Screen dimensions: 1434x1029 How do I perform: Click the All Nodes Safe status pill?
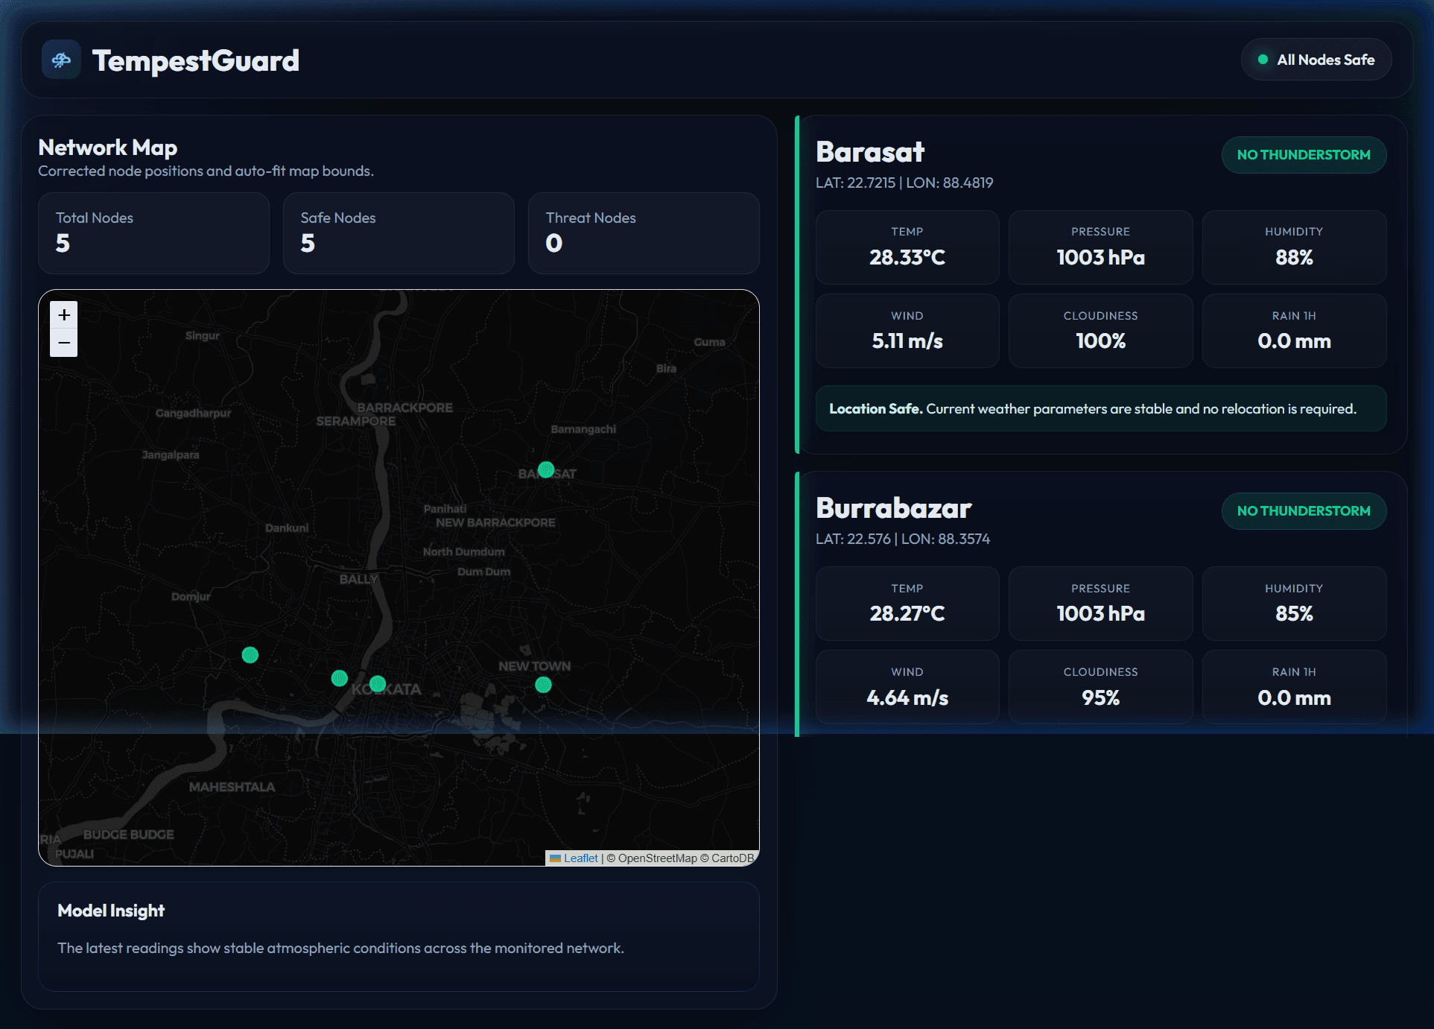(1316, 60)
